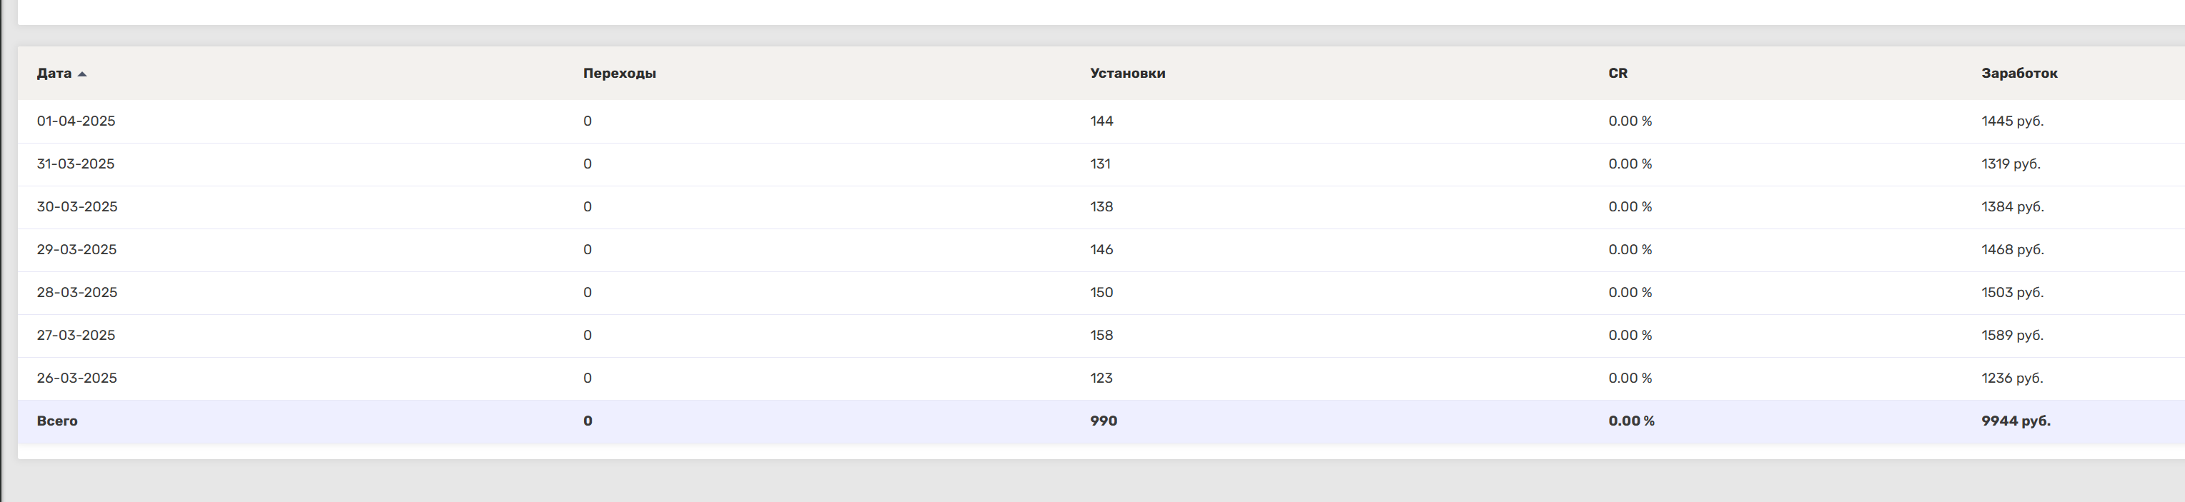Click the 150 installs cell

[1101, 293]
